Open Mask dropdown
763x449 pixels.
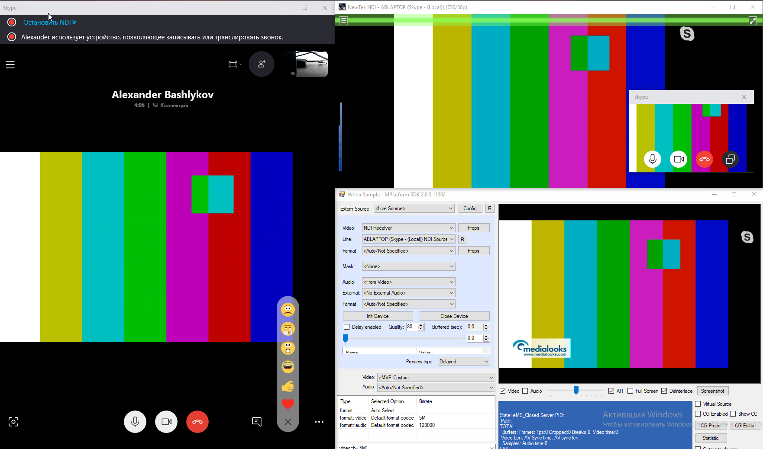point(408,266)
